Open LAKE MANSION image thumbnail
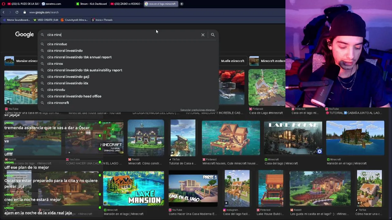The width and height of the screenshot is (392, 220). pos(134,189)
